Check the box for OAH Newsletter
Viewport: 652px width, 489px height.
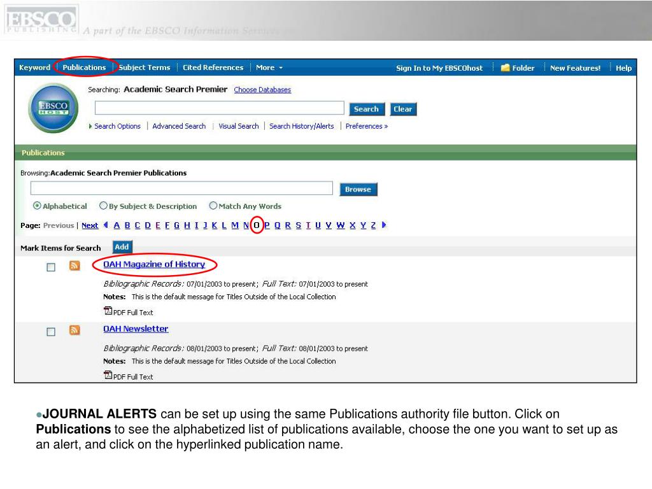point(51,332)
